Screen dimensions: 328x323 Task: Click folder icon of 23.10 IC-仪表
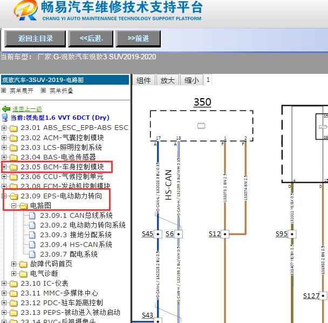(13, 284)
